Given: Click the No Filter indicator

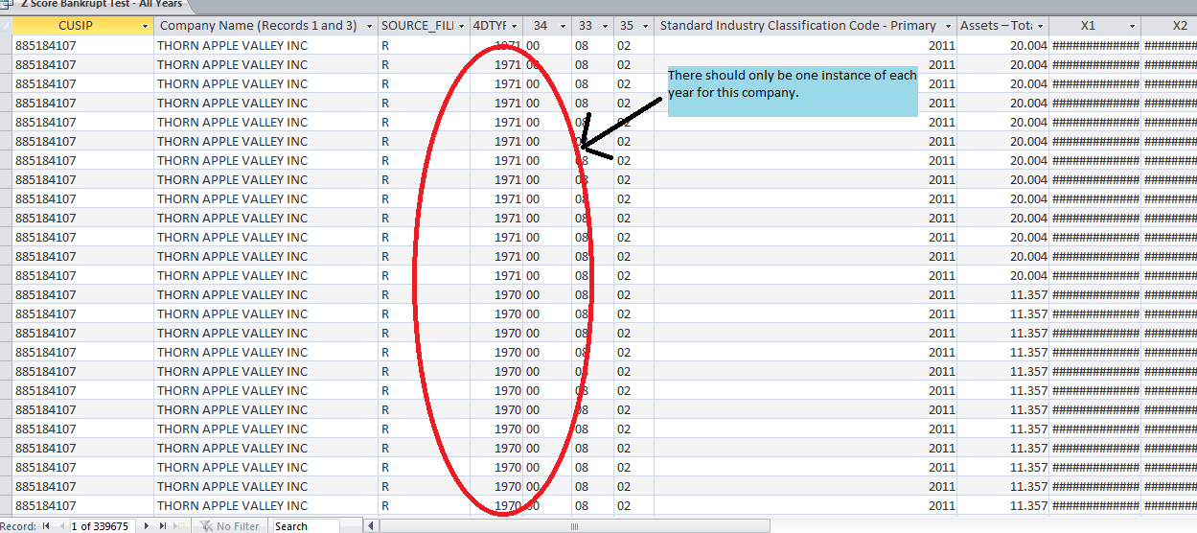Looking at the screenshot, I should pyautogui.click(x=230, y=526).
